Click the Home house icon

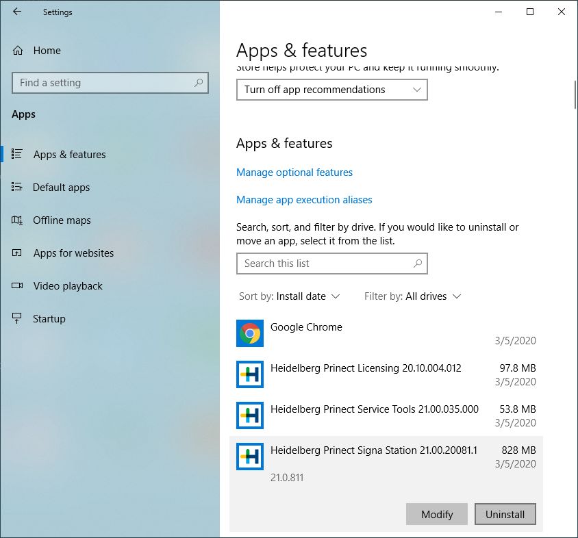18,51
